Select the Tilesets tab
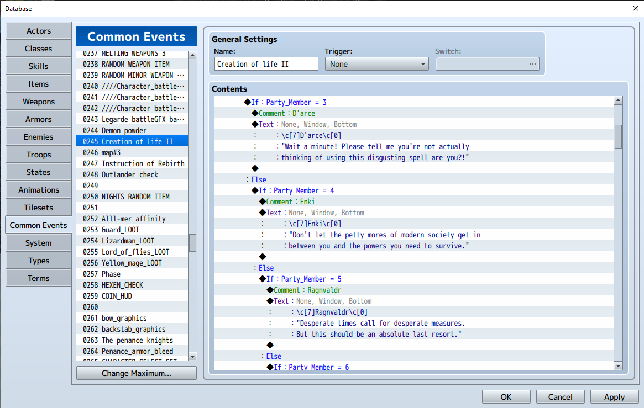The height and width of the screenshot is (408, 644). [39, 208]
